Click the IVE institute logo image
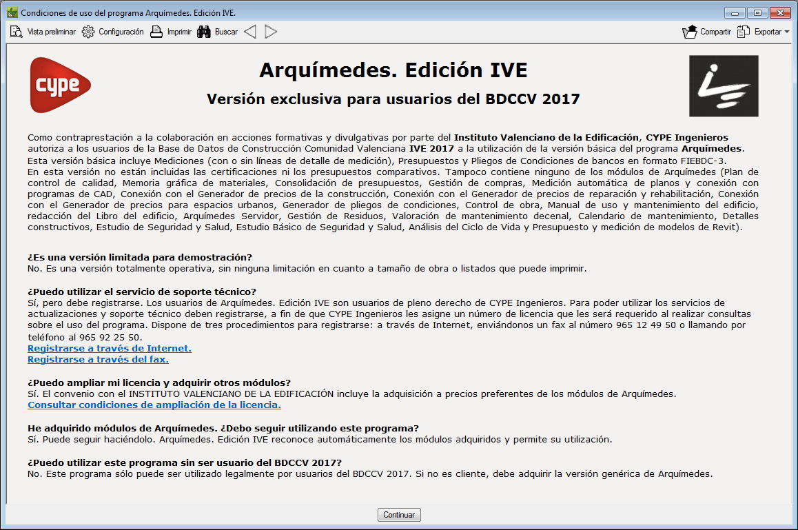Viewport: 798px width, 530px height. pyautogui.click(x=724, y=86)
